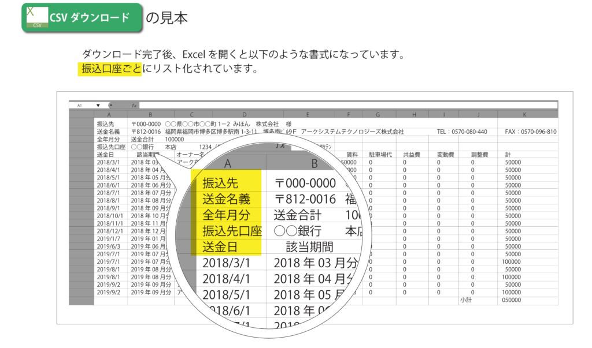Click the date cell "2018/10/1"
Image resolution: width=592 pixels, height=348 pixels.
click(x=110, y=216)
